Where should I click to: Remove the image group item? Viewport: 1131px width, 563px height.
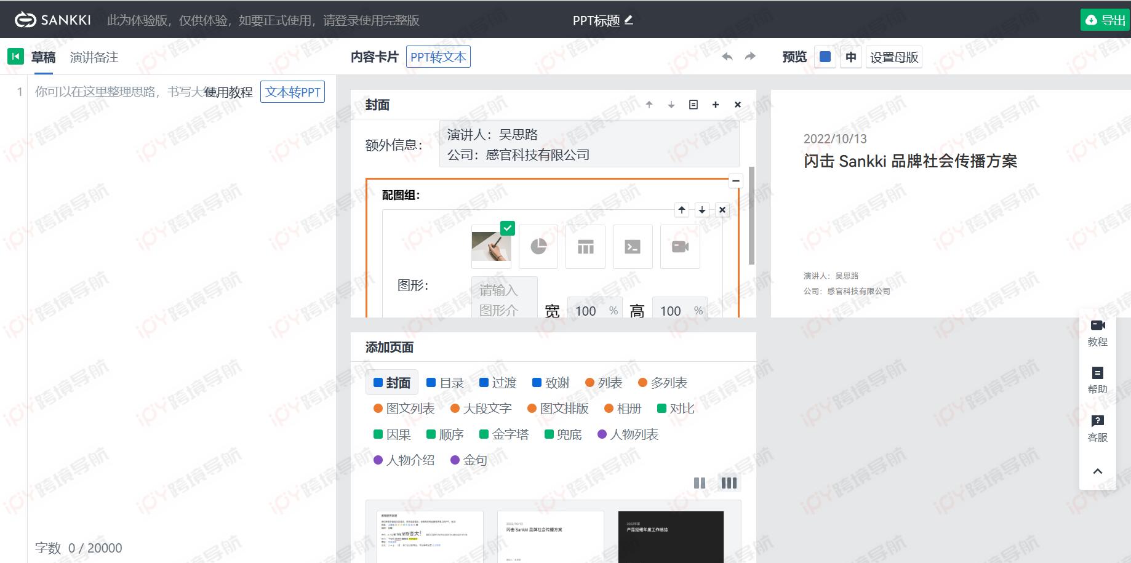coord(722,210)
